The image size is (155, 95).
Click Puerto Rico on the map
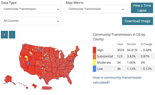pyautogui.click(x=47, y=88)
